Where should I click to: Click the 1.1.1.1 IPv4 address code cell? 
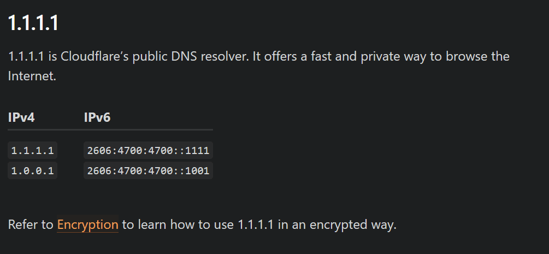pyautogui.click(x=33, y=150)
